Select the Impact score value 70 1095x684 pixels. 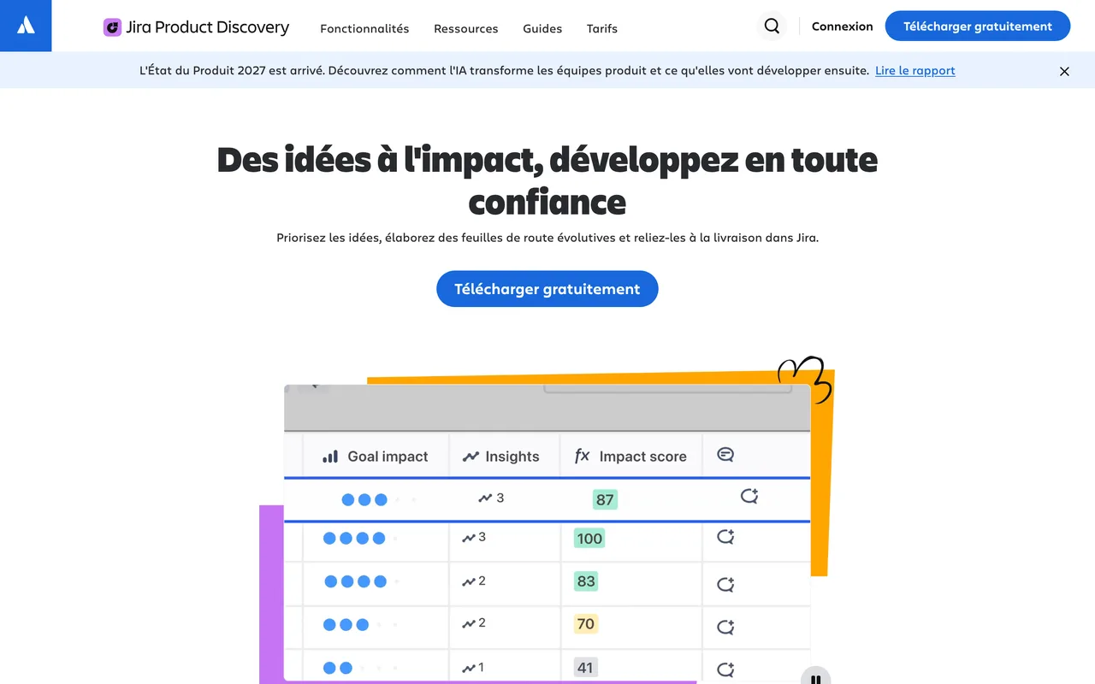coord(586,624)
